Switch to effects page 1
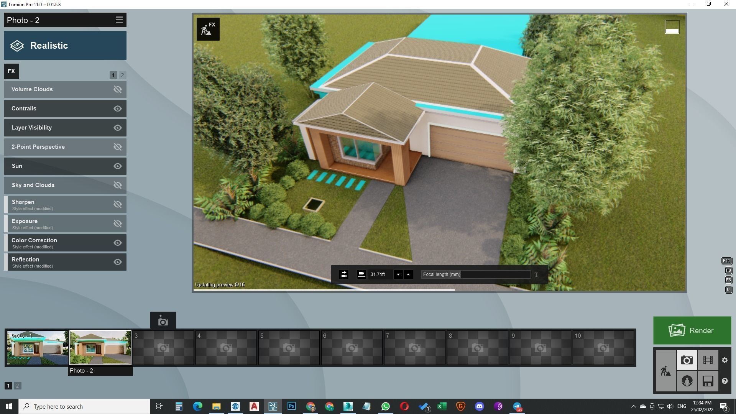This screenshot has height=414, width=736. [x=113, y=75]
